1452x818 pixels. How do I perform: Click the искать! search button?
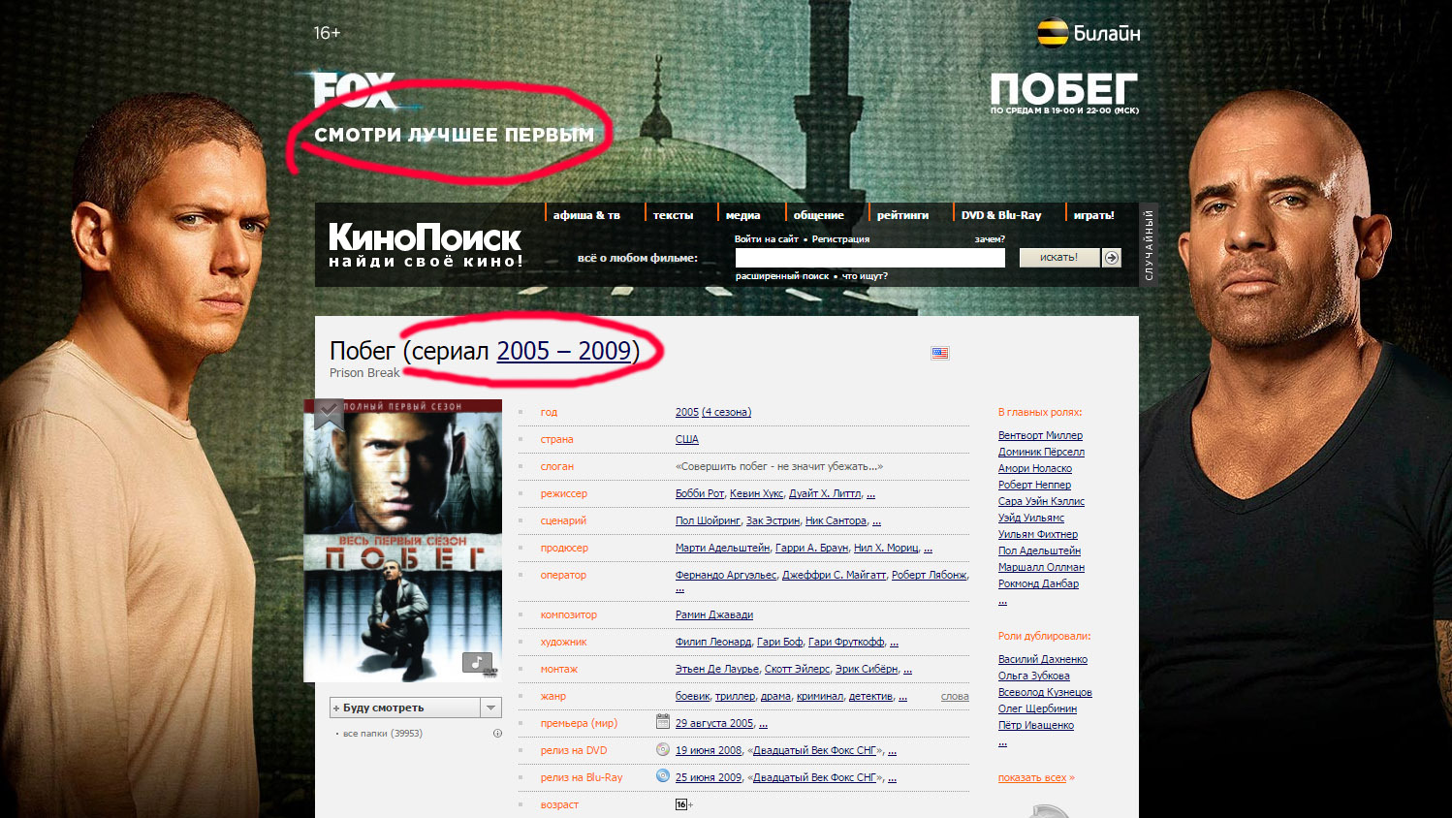point(1059,257)
